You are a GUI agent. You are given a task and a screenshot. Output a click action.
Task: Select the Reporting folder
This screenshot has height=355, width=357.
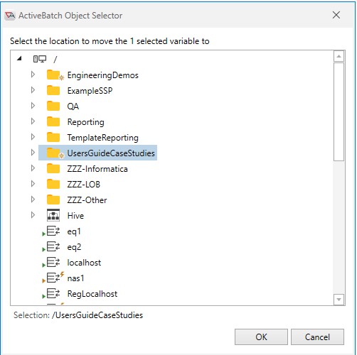point(85,122)
